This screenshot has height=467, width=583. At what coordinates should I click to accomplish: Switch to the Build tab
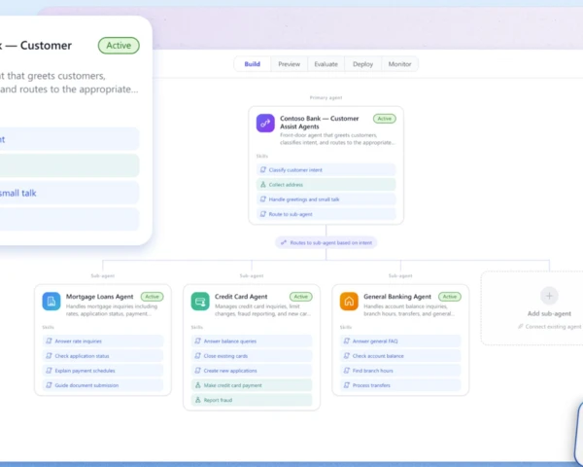pos(252,64)
